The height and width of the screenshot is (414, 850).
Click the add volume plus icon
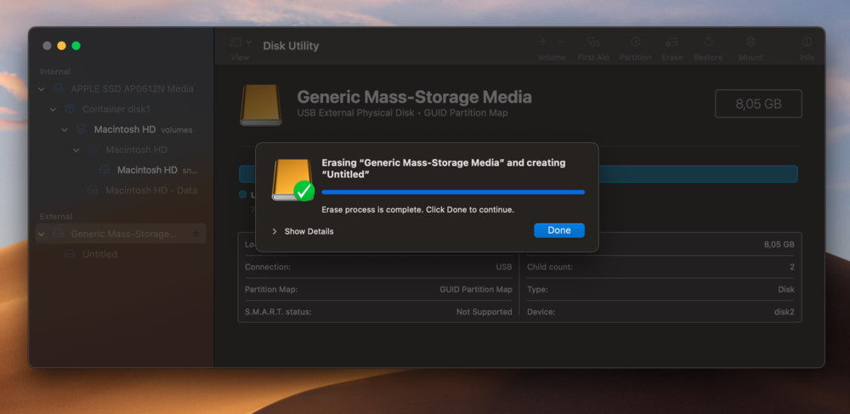coord(543,41)
